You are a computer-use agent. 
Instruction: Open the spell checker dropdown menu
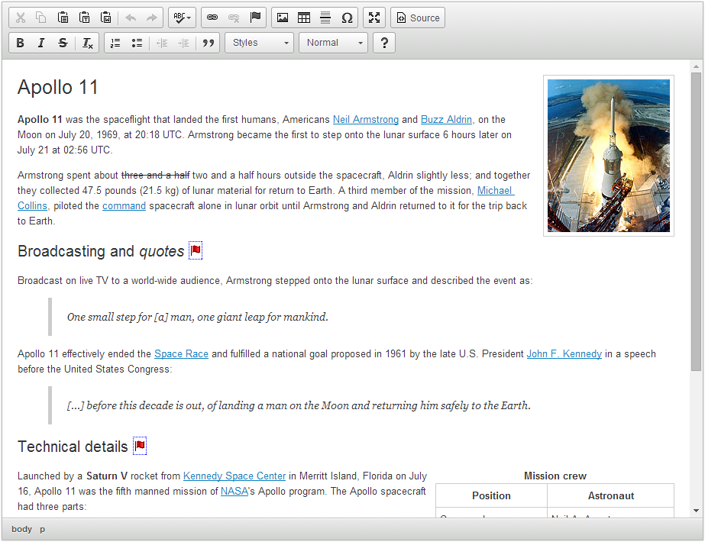click(182, 18)
